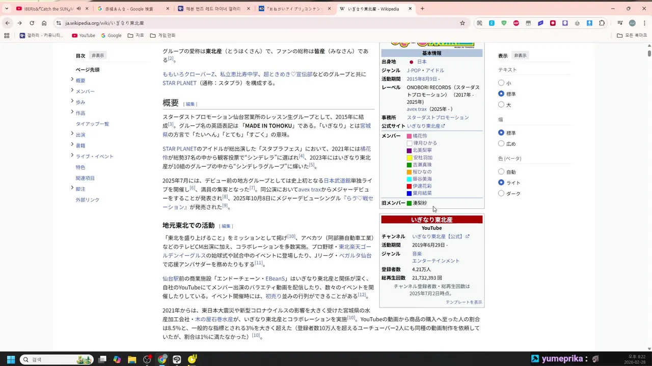Image resolution: width=652 pixels, height=366 pixels.
Task: Select ライト color mode
Action: [501, 182]
